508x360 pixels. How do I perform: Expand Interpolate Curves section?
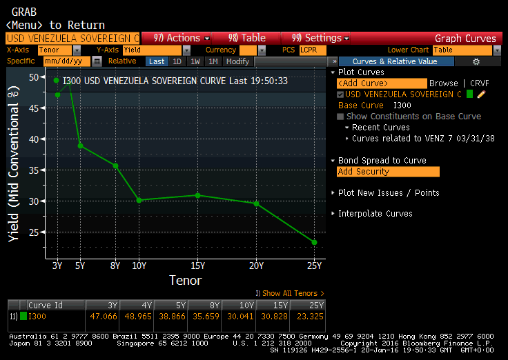(333, 214)
